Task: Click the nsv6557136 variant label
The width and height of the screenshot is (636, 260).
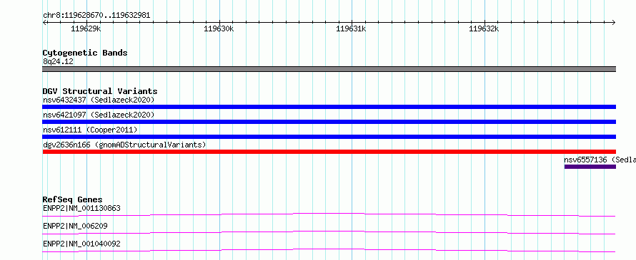Action: [600, 160]
